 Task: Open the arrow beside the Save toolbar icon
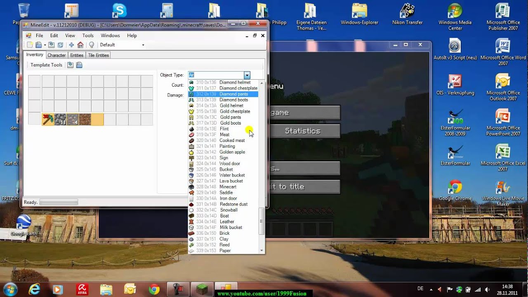(x=45, y=45)
